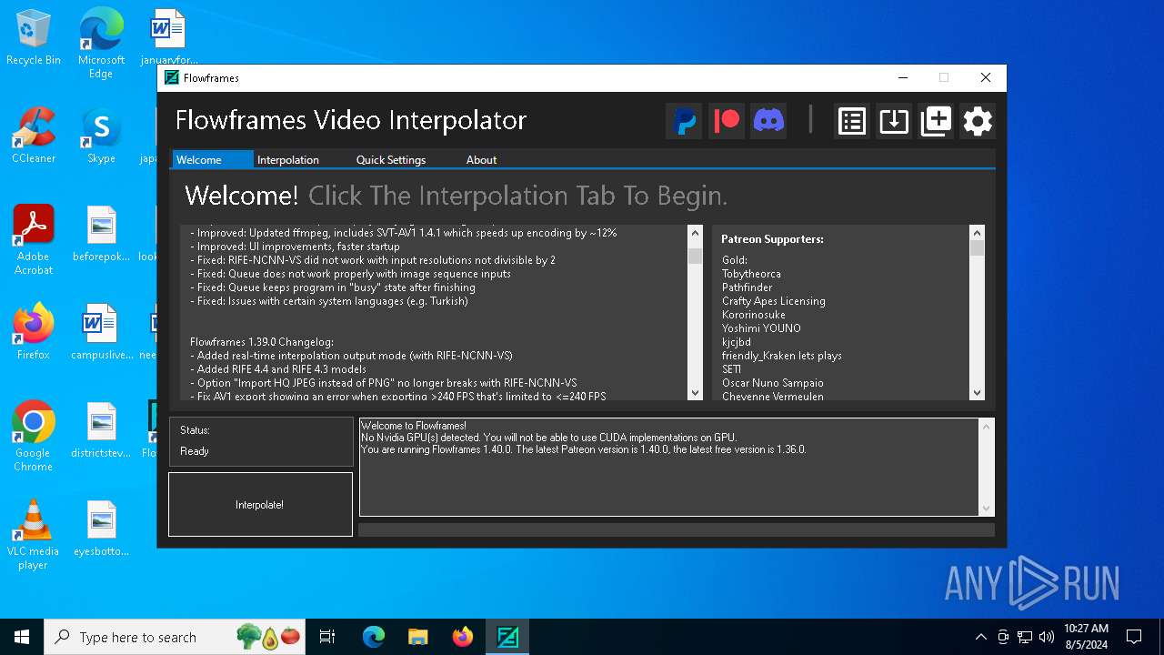Click the 'Flowframes 1.39.0 Changelog:' line
Viewport: 1164px width, 655px height.
coord(262,342)
